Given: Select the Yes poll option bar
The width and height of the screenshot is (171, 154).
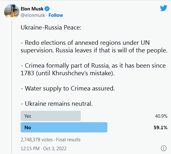Looking at the screenshot, I should point(51,116).
